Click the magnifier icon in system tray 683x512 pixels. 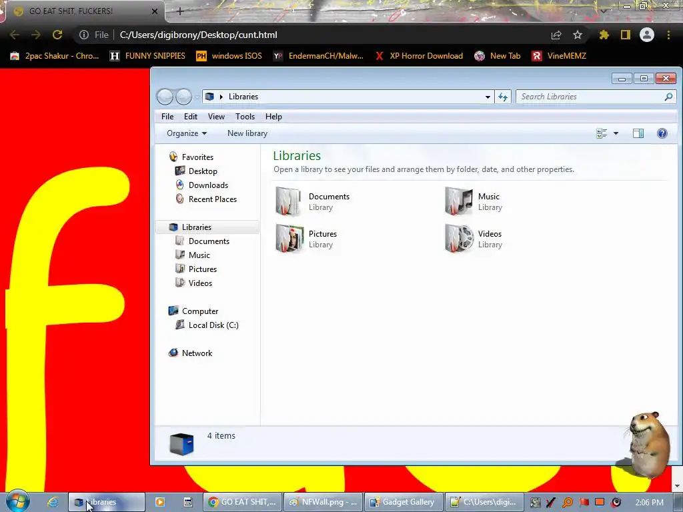pos(567,502)
